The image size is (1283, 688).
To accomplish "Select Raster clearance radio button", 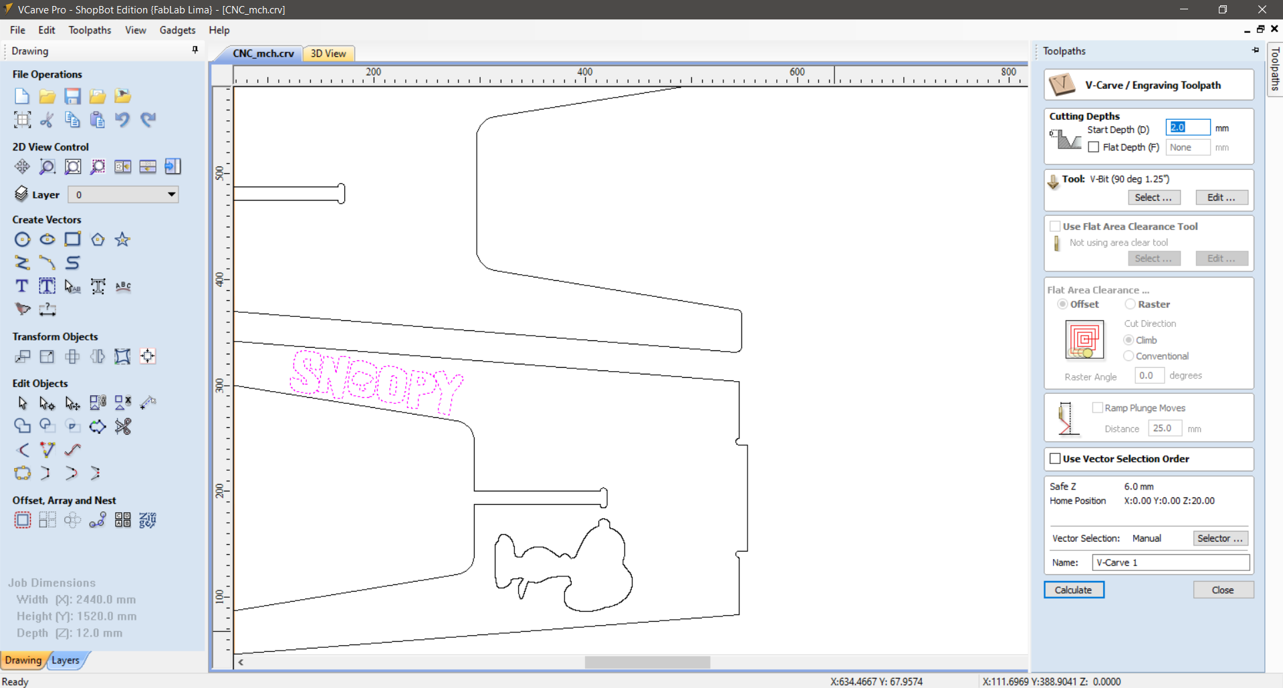I will (1130, 304).
